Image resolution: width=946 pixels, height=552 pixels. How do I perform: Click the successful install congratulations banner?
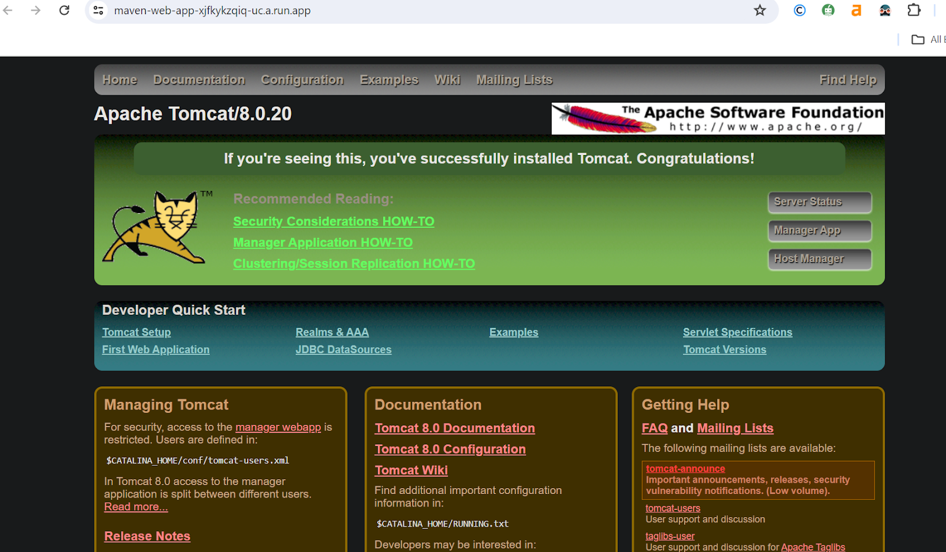489,159
